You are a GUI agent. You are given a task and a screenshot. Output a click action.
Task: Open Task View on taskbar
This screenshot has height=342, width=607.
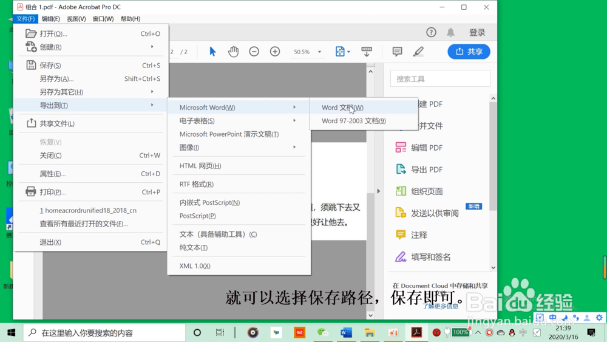[x=220, y=333]
